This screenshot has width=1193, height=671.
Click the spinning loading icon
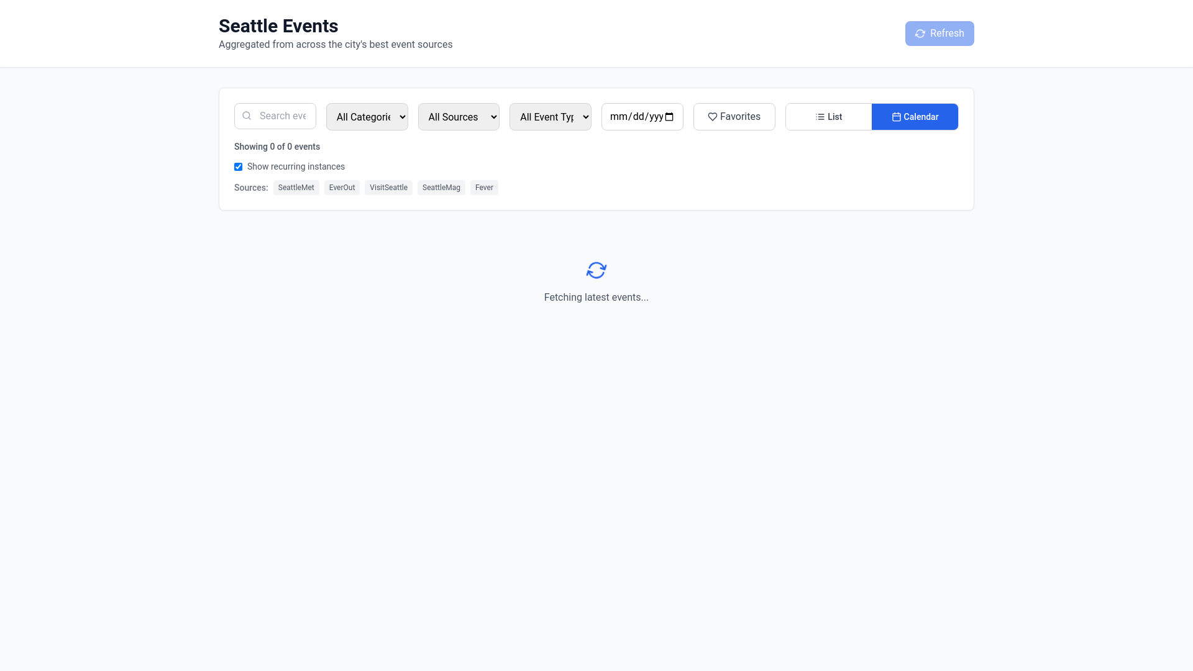point(596,270)
